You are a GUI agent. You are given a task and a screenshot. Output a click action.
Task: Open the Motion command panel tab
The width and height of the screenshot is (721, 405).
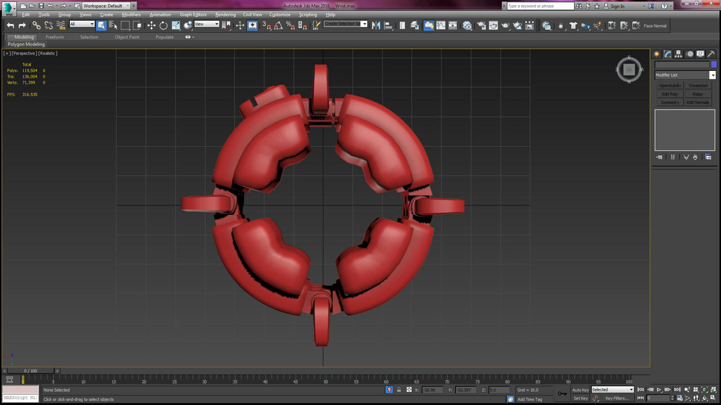[689, 54]
